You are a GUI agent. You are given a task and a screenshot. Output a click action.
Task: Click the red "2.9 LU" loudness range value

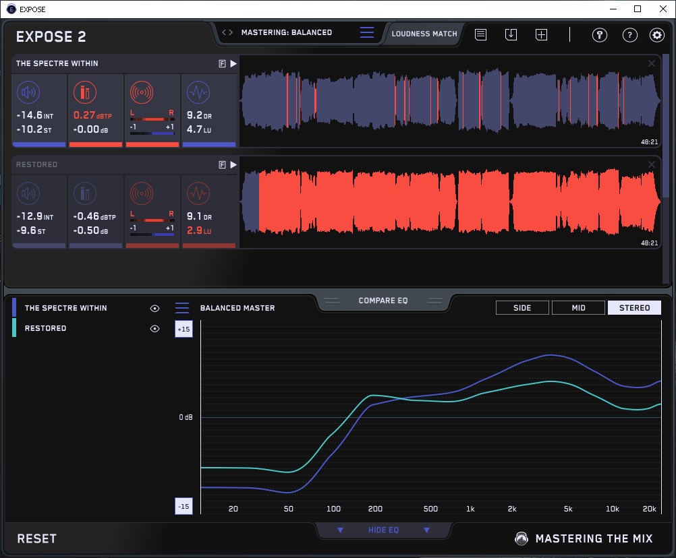(199, 230)
